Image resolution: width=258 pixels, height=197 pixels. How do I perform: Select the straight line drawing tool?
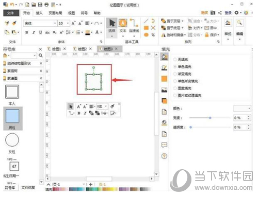[146, 21]
